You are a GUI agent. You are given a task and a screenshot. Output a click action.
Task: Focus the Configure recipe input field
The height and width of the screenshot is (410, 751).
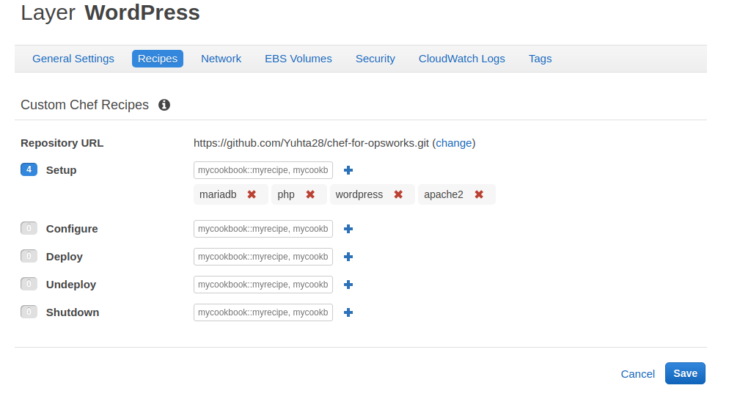pyautogui.click(x=263, y=229)
